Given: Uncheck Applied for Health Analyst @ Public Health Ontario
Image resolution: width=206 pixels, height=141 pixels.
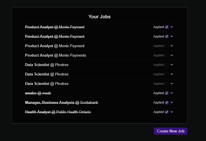Looking at the screenshot, I should pyautogui.click(x=167, y=112).
